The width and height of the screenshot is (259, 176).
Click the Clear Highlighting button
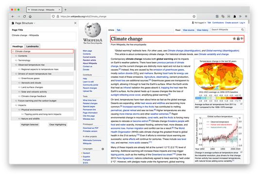click(58, 125)
